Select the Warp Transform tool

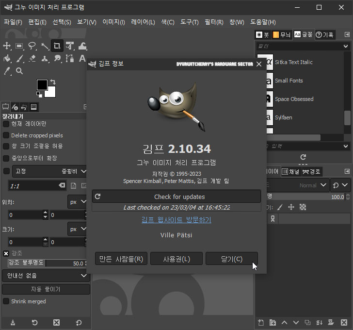(x=82, y=46)
